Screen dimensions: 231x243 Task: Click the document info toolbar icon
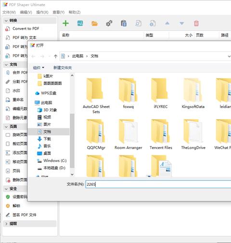153,24
